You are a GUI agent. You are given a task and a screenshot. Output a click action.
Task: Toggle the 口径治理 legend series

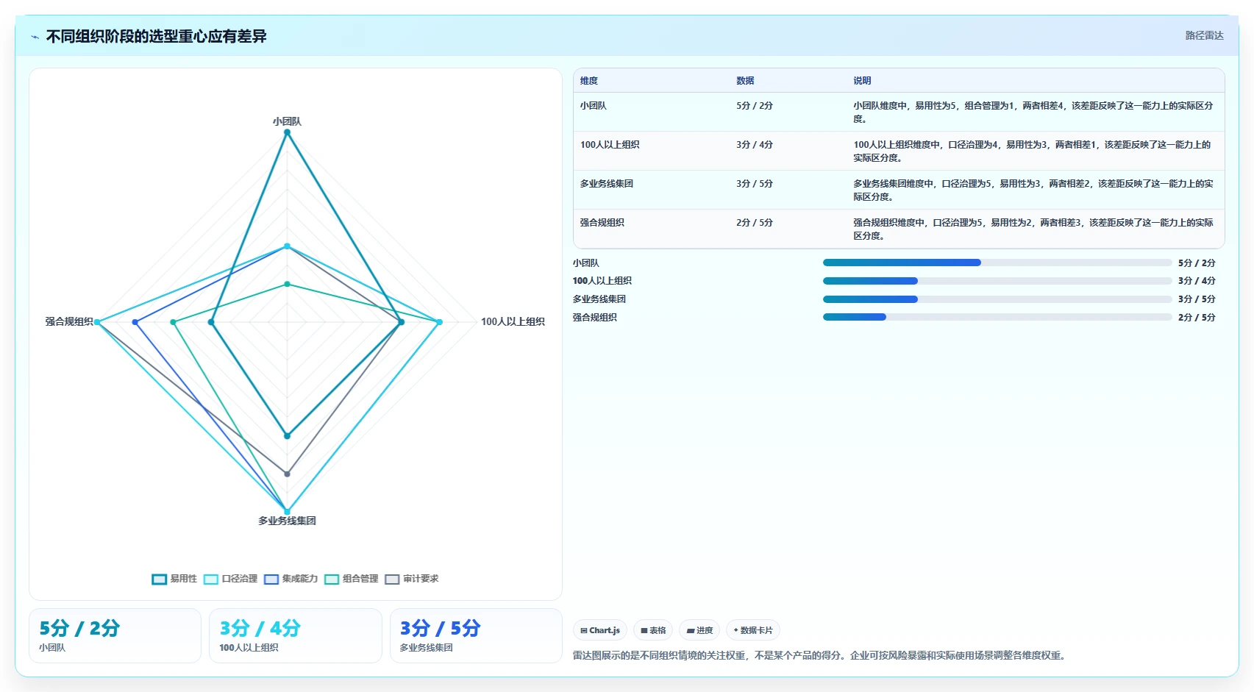230,579
